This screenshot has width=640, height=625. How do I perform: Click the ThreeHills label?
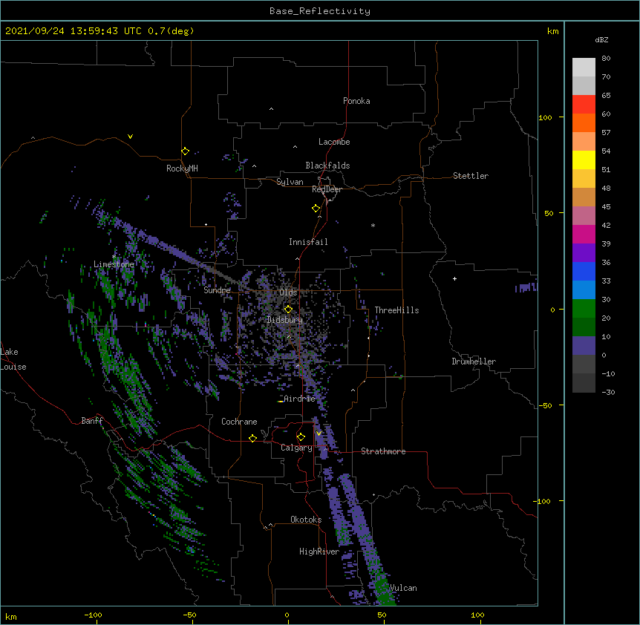point(396,310)
